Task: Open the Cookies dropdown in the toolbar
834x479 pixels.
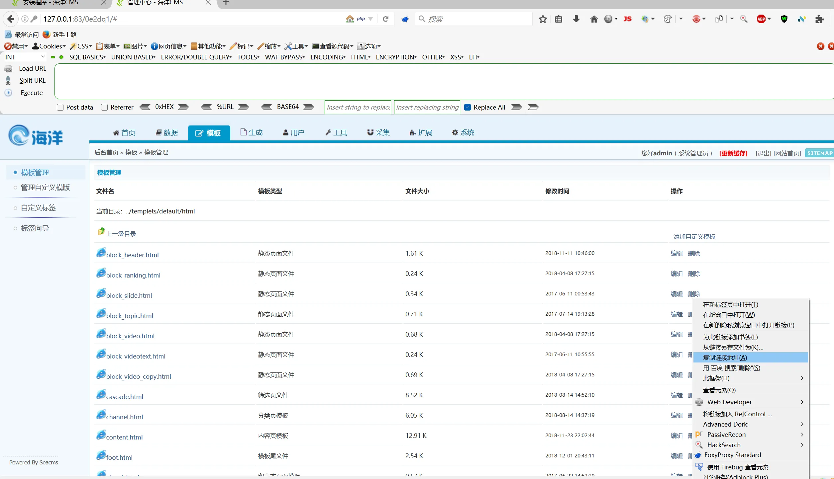Action: [x=49, y=46]
